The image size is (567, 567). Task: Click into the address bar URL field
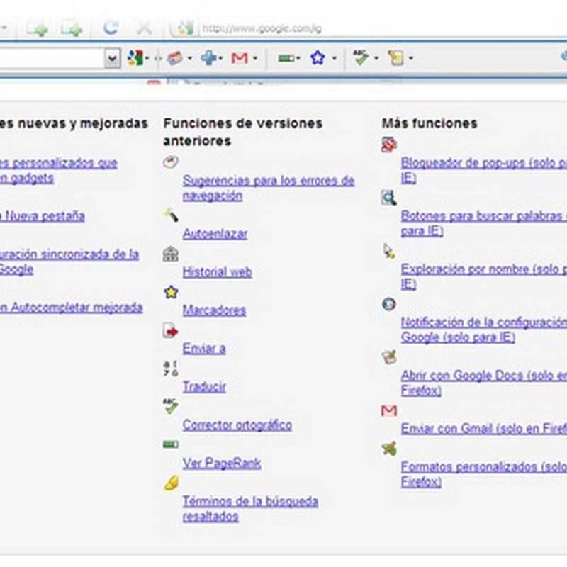(x=354, y=29)
